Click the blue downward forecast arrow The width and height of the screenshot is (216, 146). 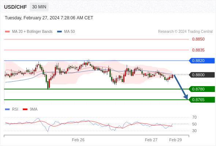pyautogui.click(x=181, y=87)
